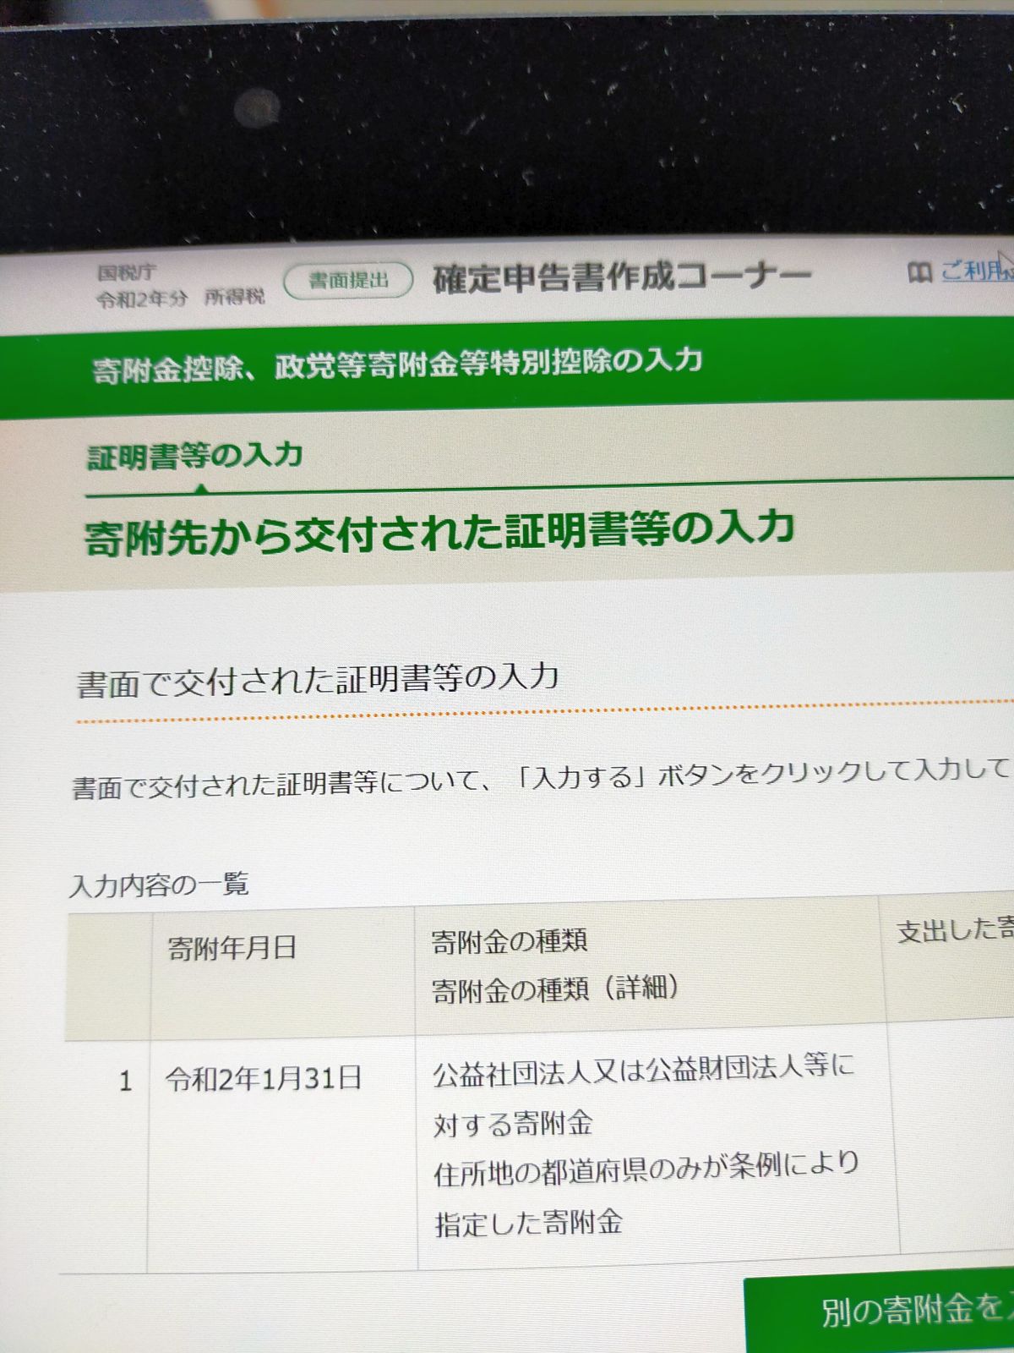Click the 書面提出 badge in header
Image resolution: width=1014 pixels, height=1353 pixels.
[348, 281]
